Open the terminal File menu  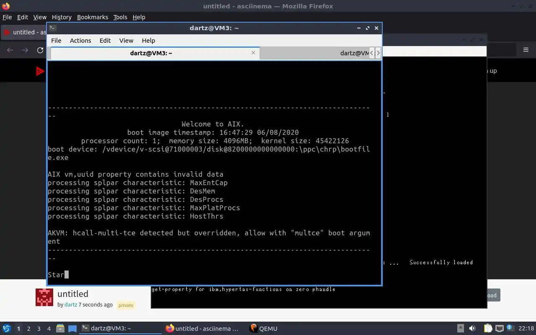point(56,41)
